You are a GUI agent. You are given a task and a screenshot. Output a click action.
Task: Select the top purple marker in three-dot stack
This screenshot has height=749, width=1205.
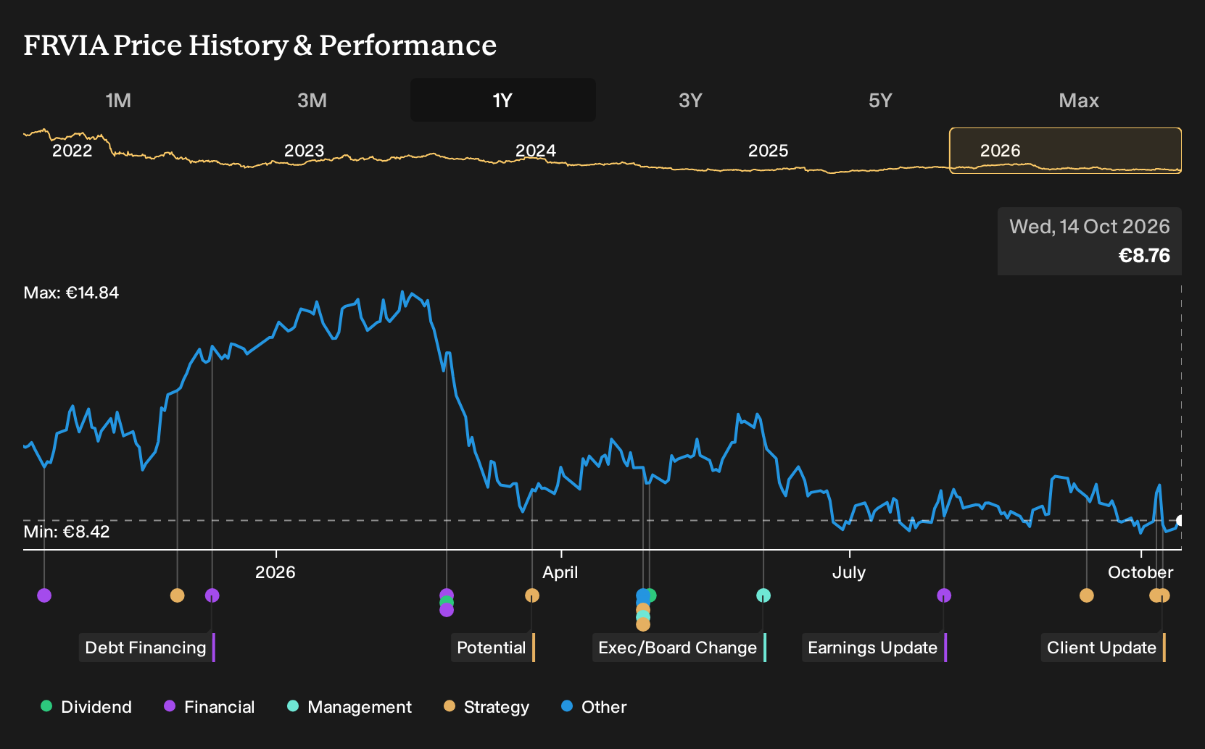click(x=447, y=595)
